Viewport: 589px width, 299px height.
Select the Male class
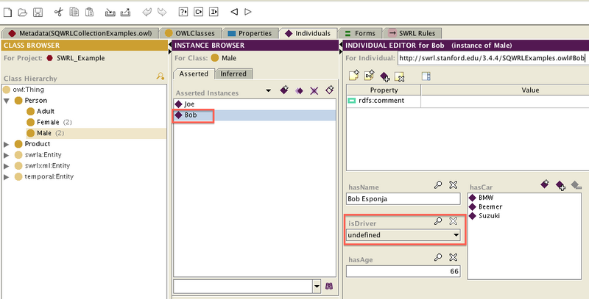point(46,134)
